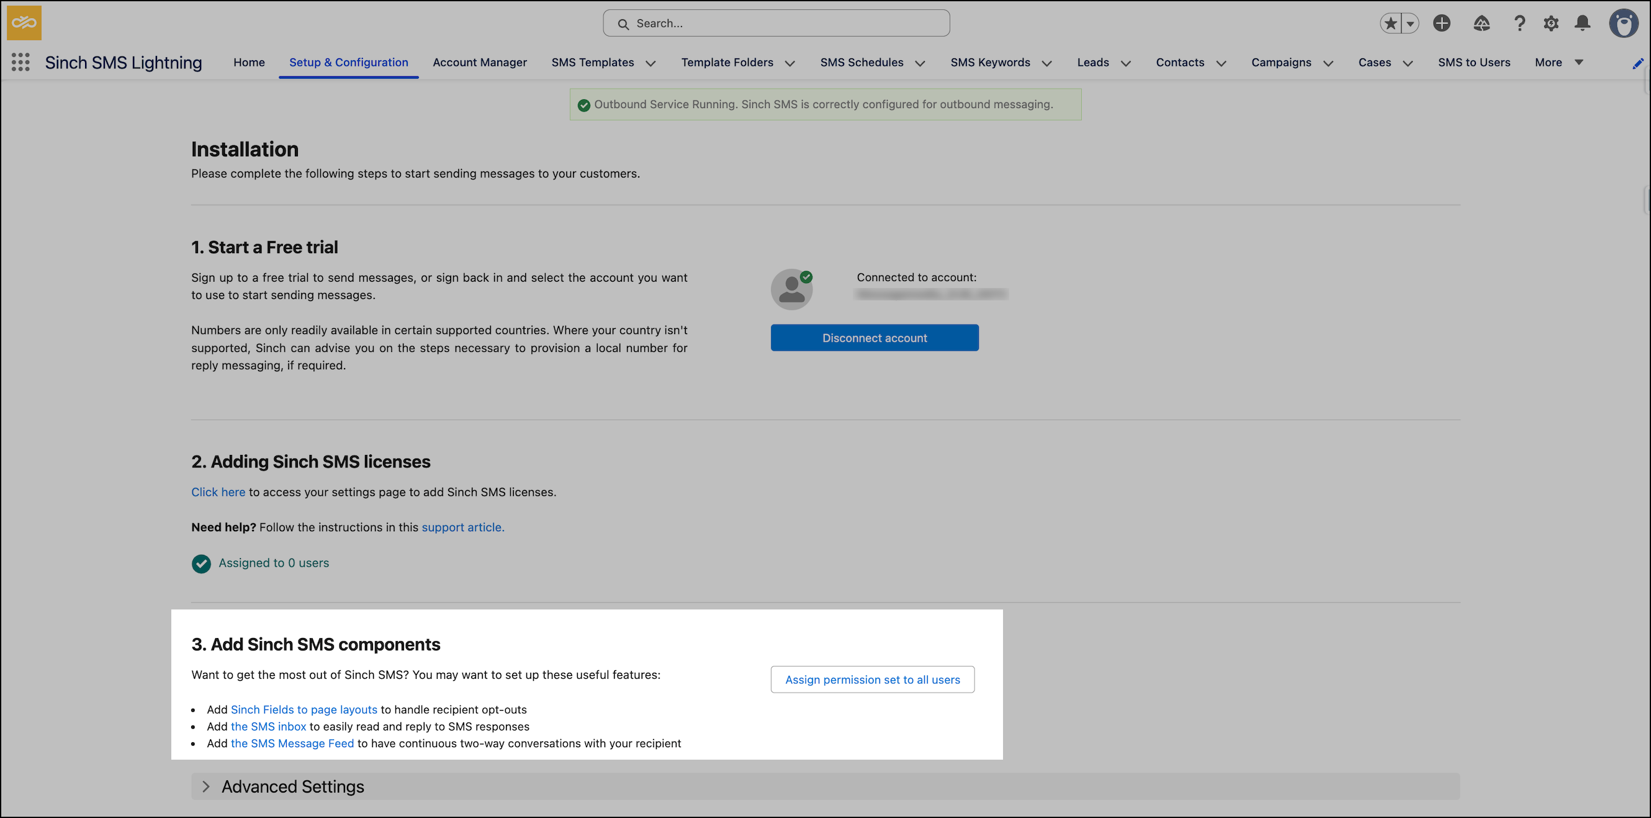Expand the SMS Templates dropdown chevron
The width and height of the screenshot is (1651, 818).
click(x=650, y=63)
